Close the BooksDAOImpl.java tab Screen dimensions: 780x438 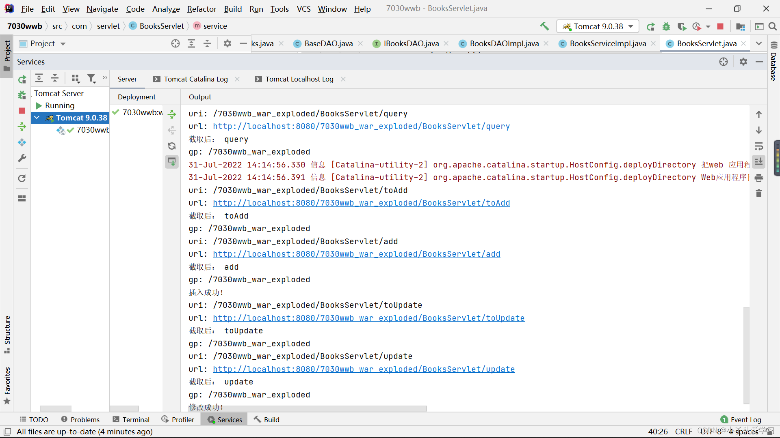(546, 43)
